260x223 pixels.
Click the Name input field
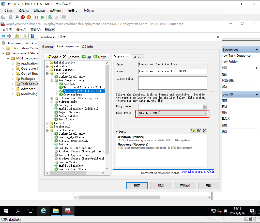(173, 71)
